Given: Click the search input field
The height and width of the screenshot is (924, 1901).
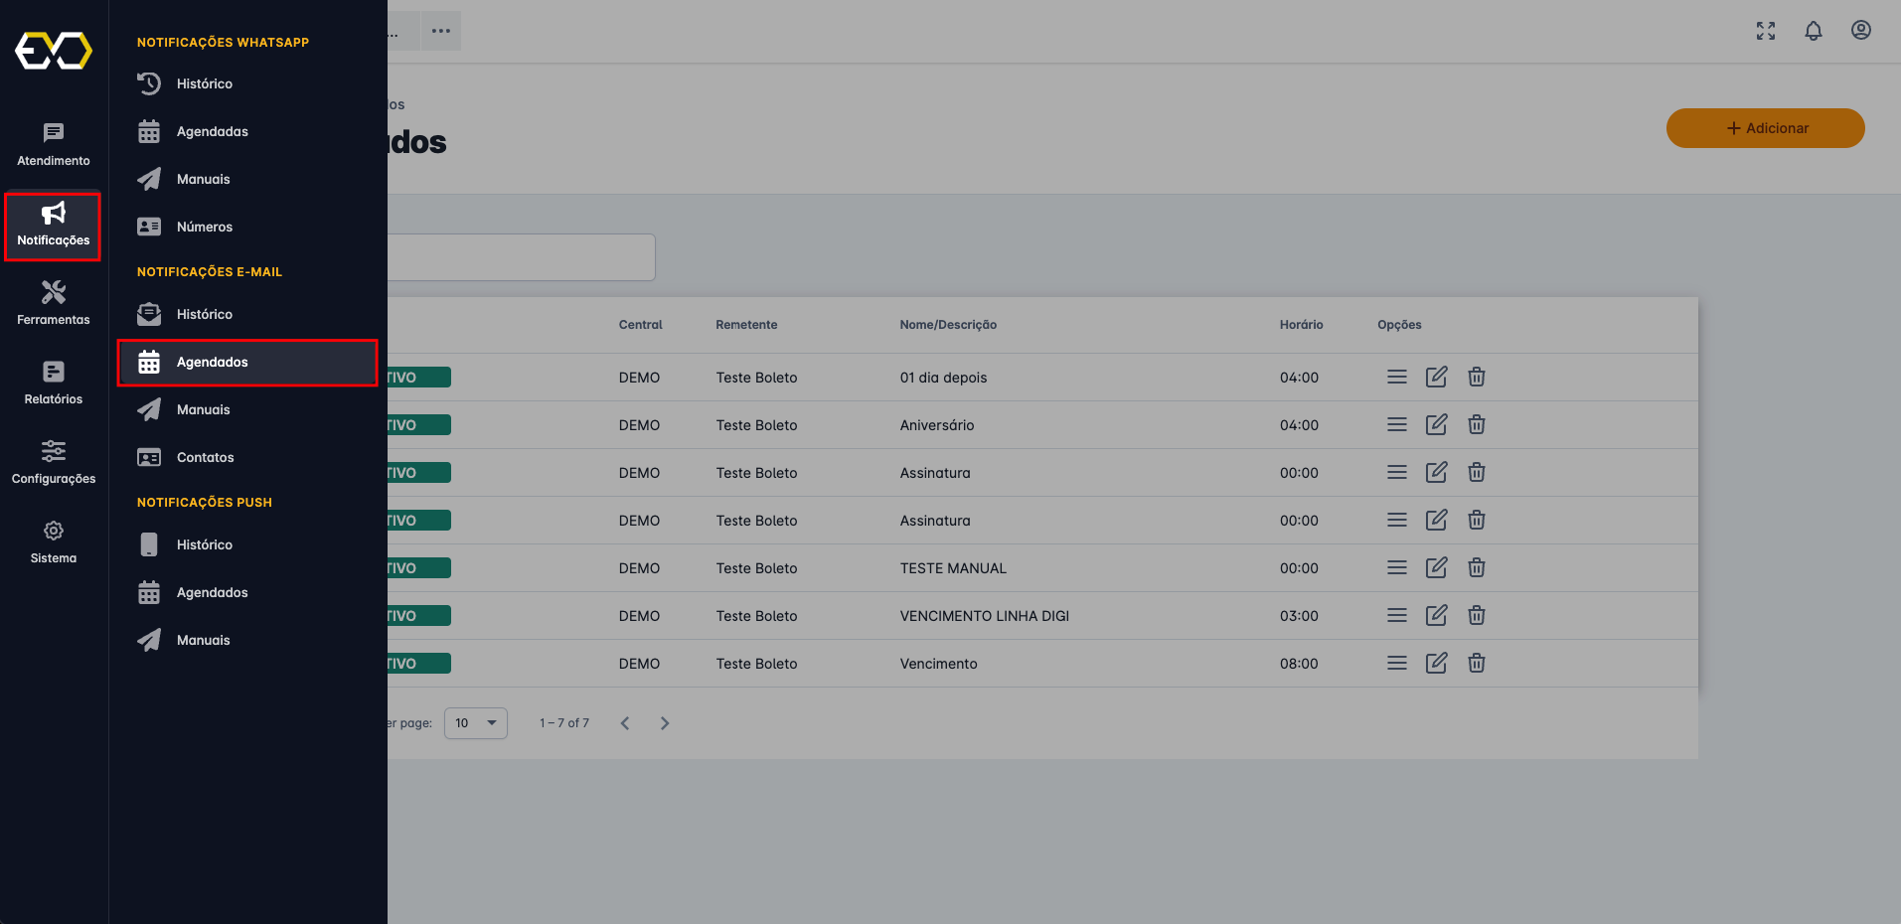Looking at the screenshot, I should [521, 257].
